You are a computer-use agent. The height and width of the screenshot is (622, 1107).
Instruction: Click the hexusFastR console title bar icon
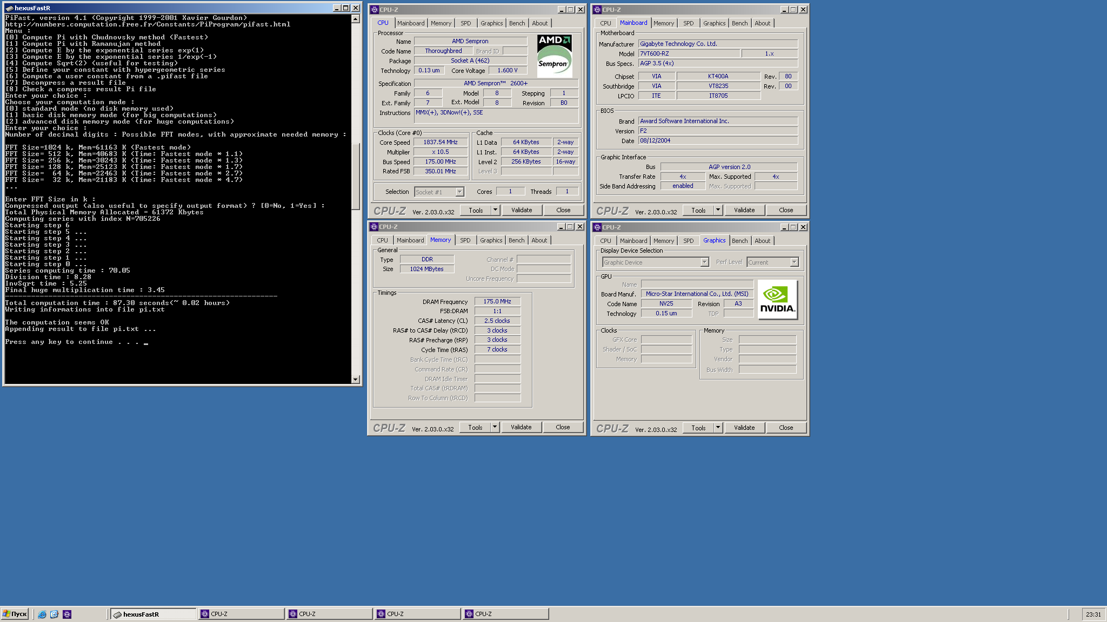[x=9, y=8]
